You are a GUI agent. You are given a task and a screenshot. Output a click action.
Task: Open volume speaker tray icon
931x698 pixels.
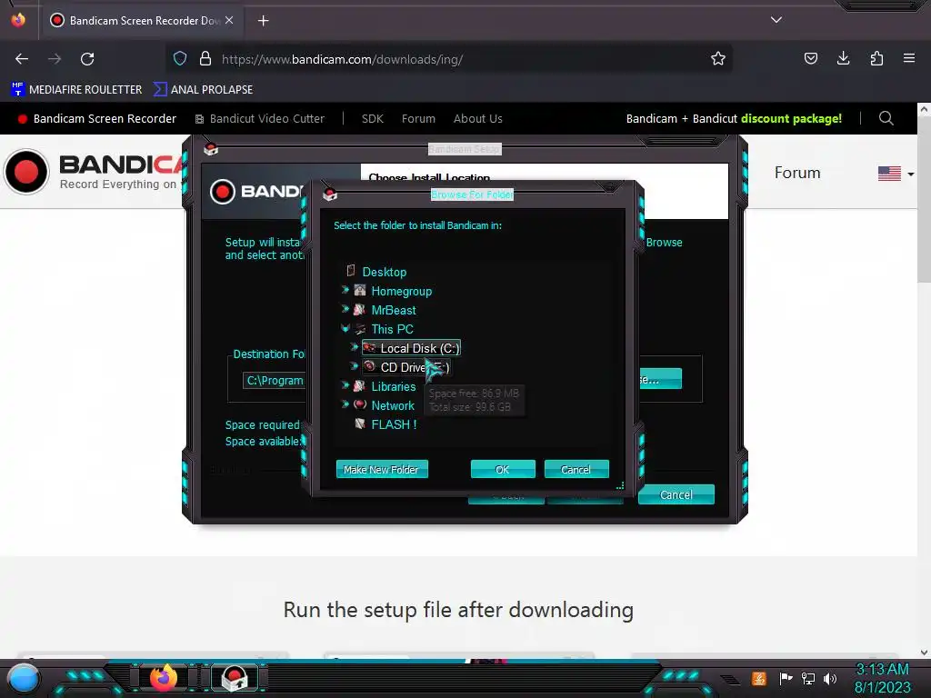tap(830, 678)
